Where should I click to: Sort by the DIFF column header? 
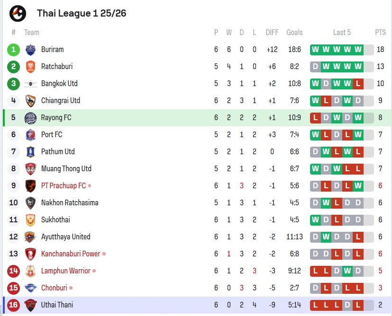pyautogui.click(x=272, y=33)
